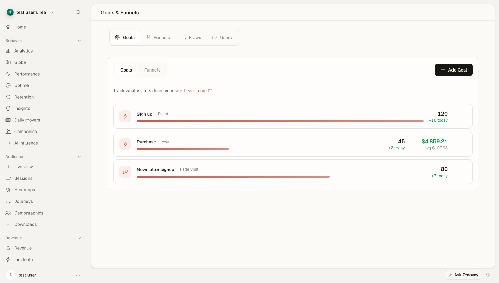Switch to the Users tab
Viewport: 499px width, 283px height.
click(222, 37)
